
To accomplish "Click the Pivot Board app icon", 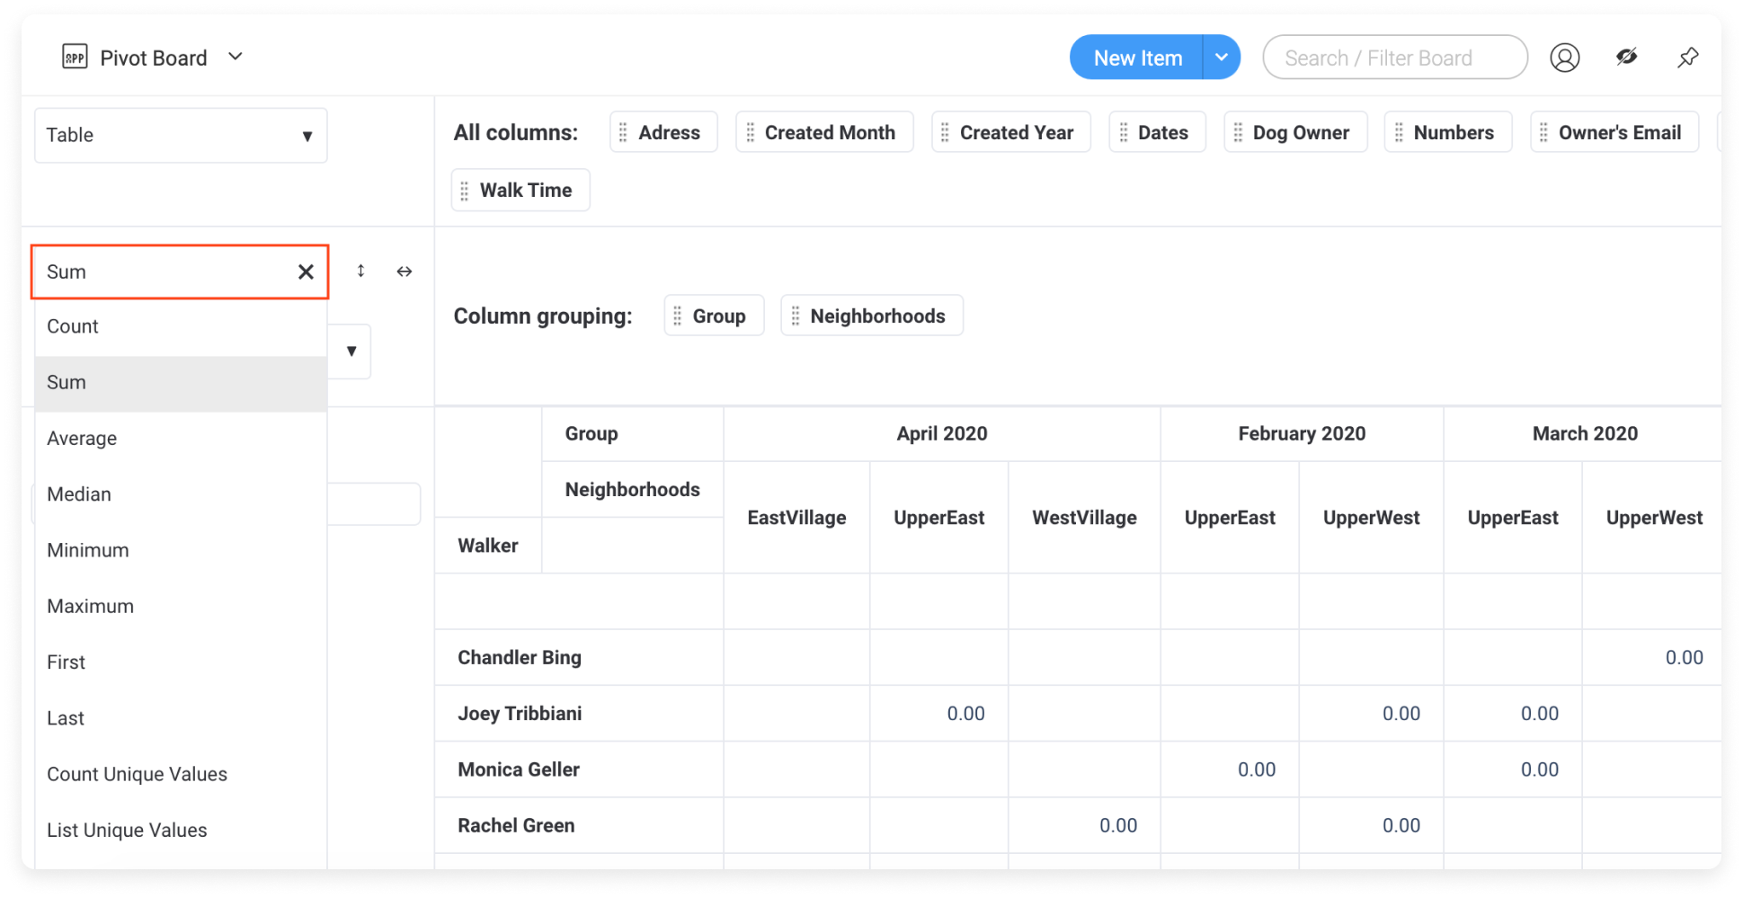I will point(75,58).
